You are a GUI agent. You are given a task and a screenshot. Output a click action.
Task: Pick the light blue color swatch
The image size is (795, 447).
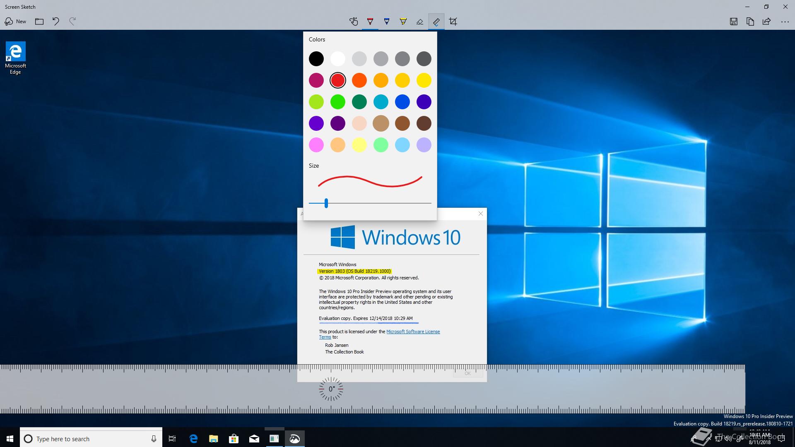(x=402, y=145)
